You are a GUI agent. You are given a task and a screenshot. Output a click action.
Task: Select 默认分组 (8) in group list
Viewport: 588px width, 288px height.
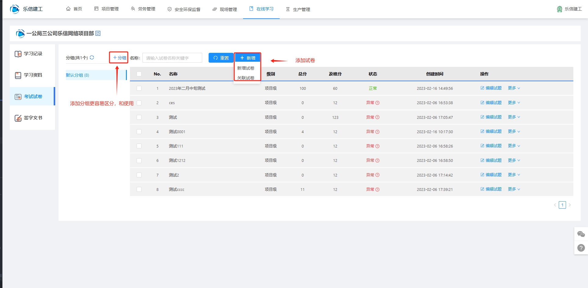click(77, 75)
